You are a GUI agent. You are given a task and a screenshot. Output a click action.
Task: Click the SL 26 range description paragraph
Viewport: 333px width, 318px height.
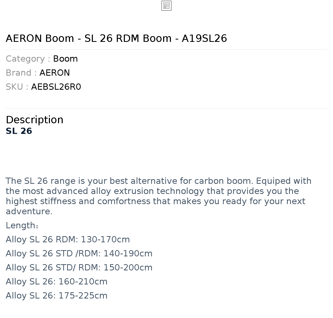[159, 196]
